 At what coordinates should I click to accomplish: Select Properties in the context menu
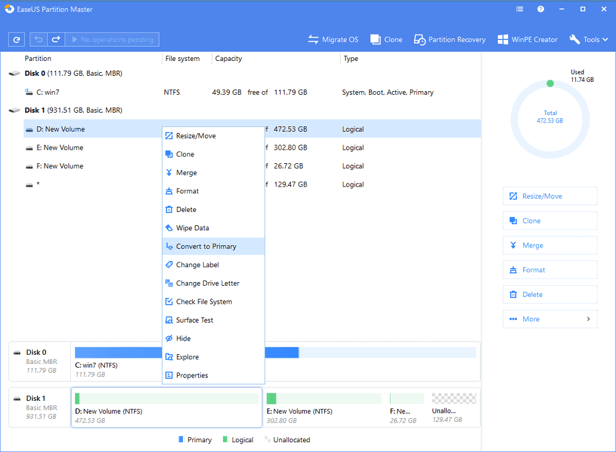point(213,376)
